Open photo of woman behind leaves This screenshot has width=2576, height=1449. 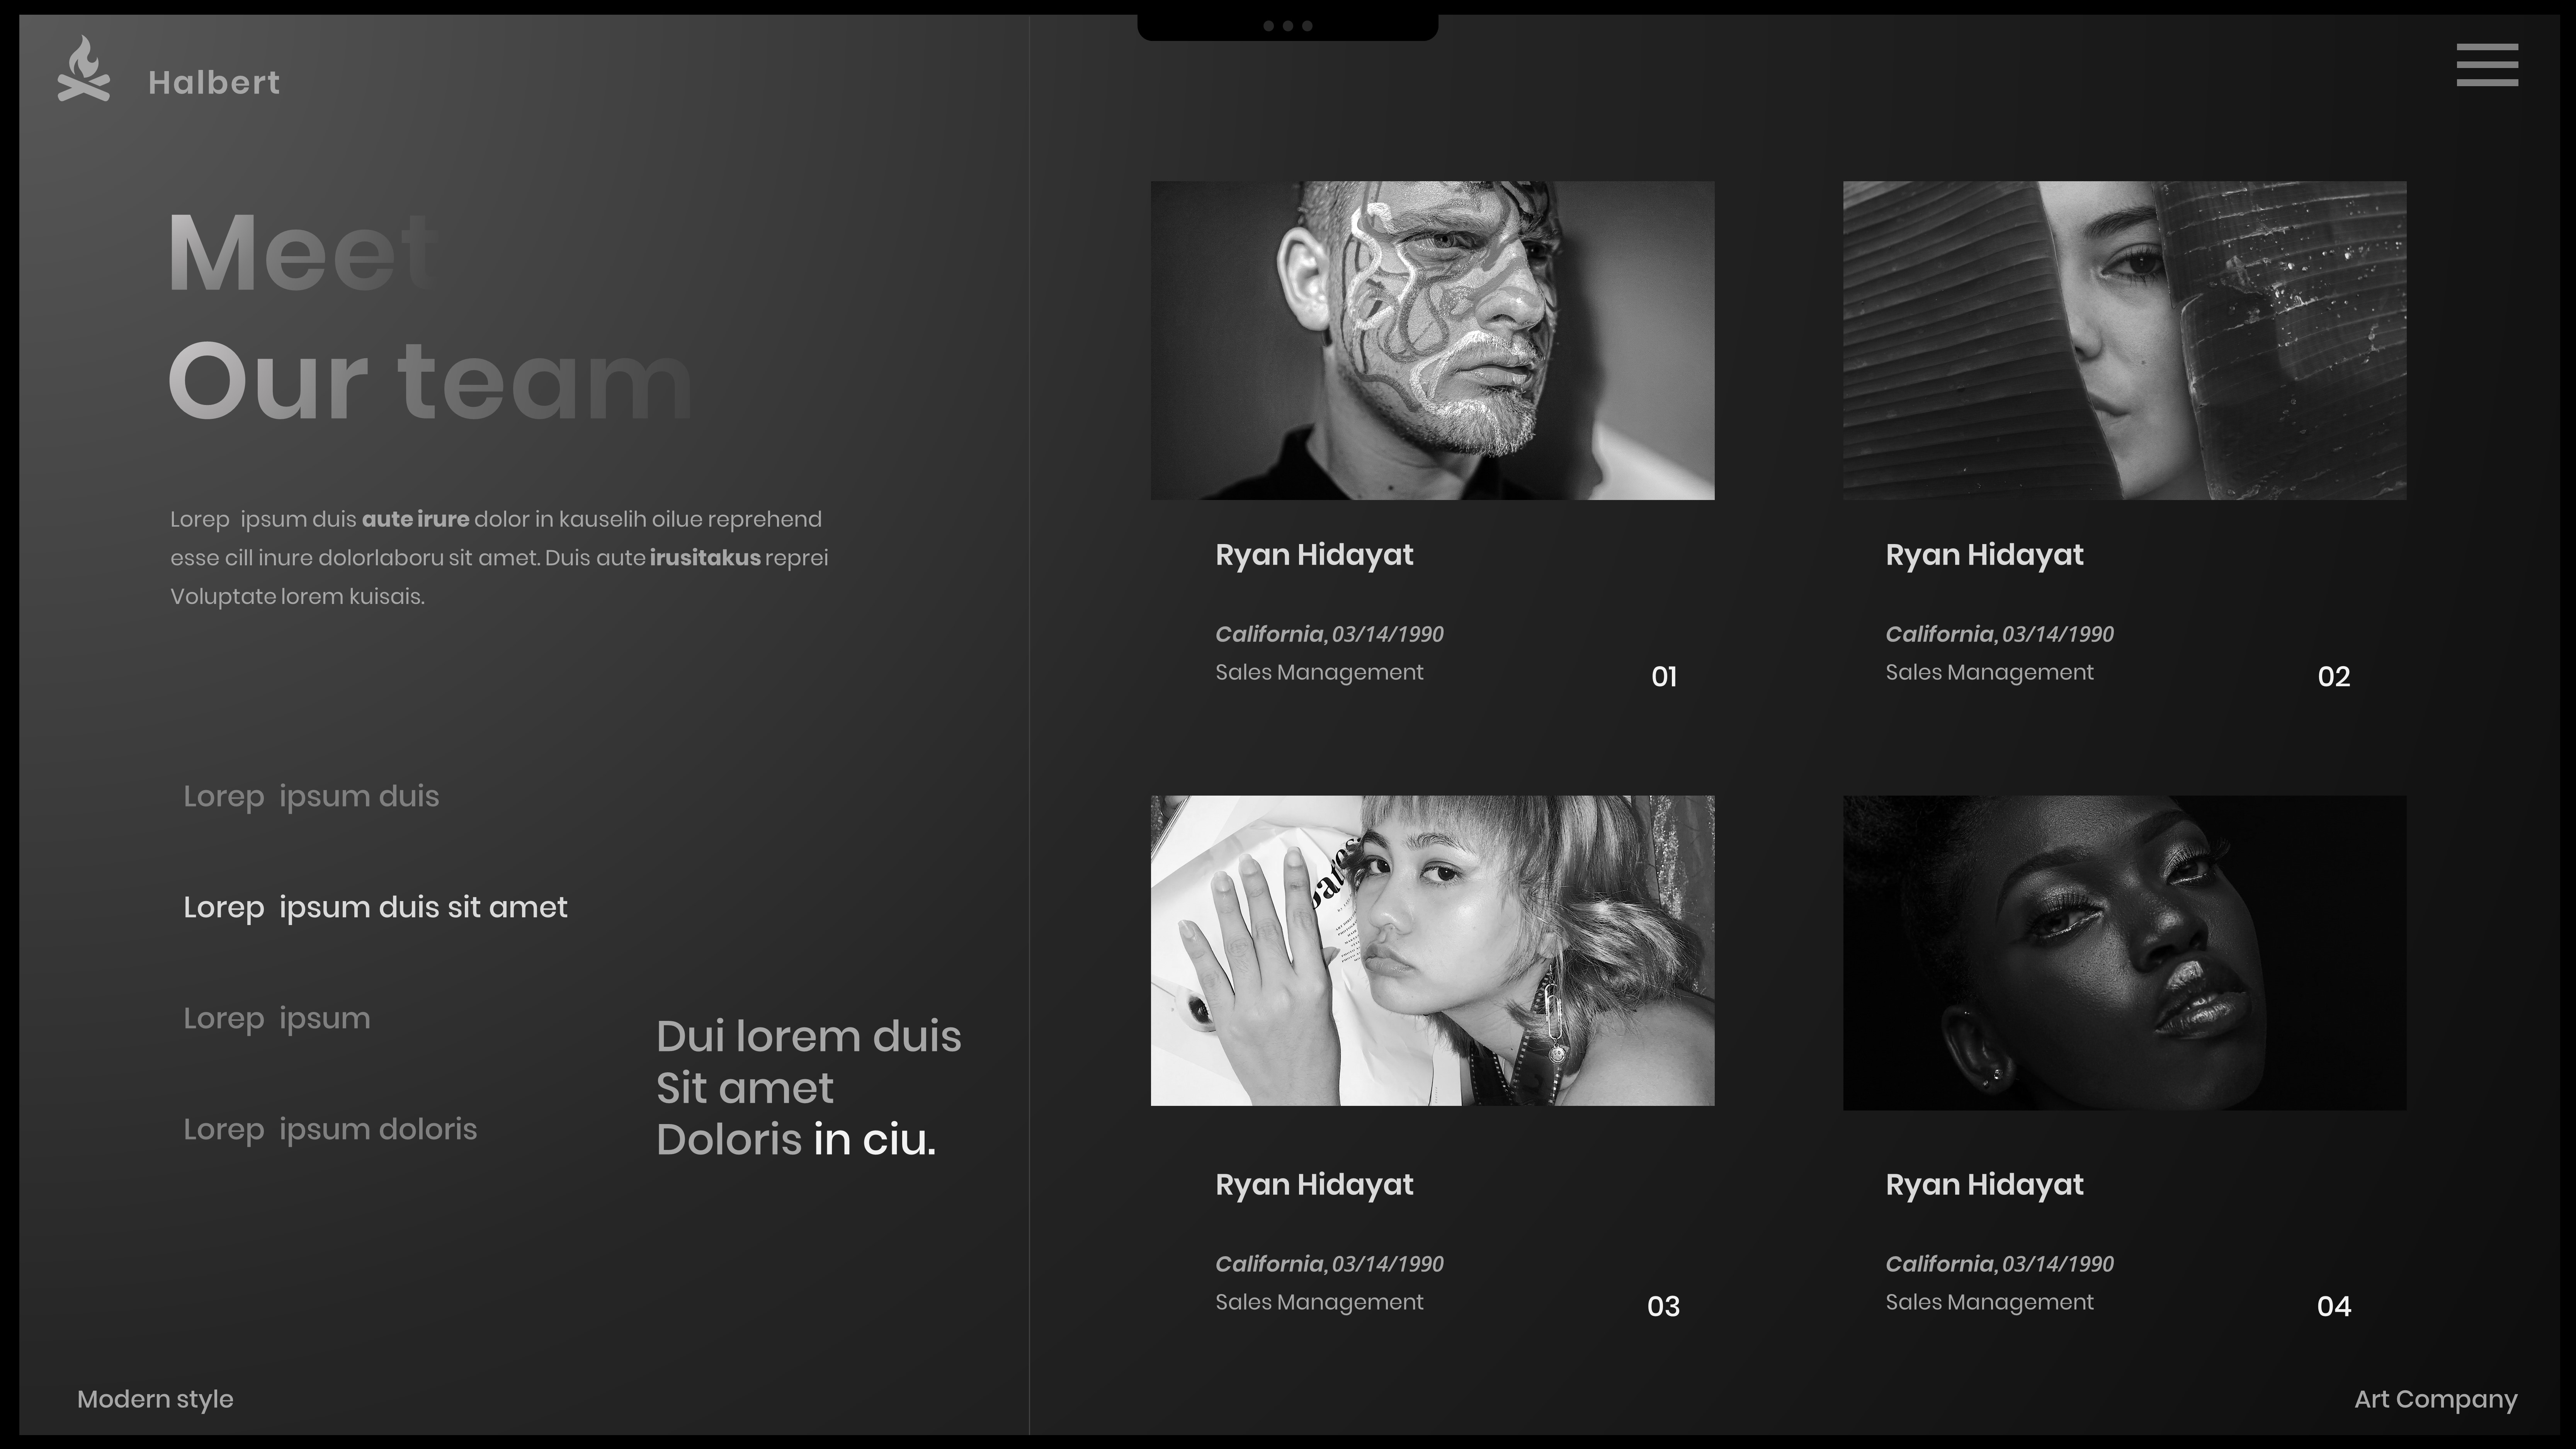(2124, 340)
